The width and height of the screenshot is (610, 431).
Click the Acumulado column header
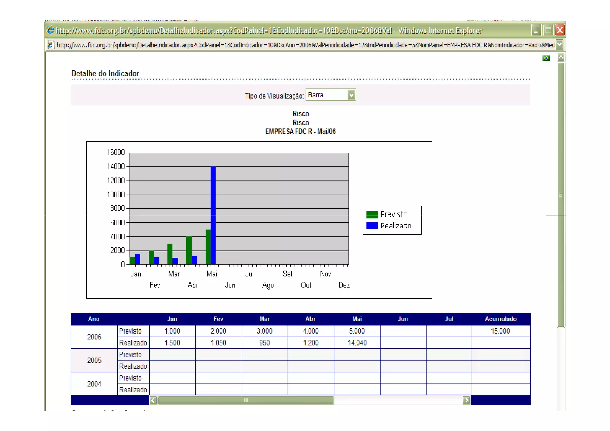pyautogui.click(x=500, y=319)
